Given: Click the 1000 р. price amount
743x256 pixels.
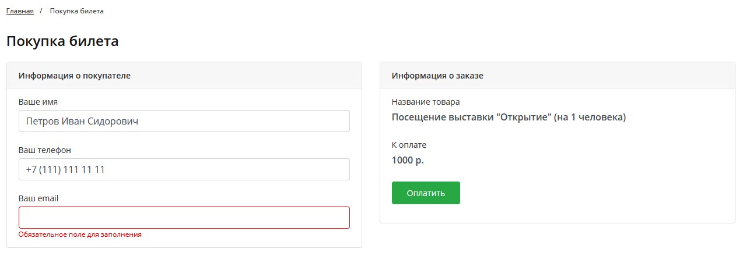Looking at the screenshot, I should coord(408,161).
